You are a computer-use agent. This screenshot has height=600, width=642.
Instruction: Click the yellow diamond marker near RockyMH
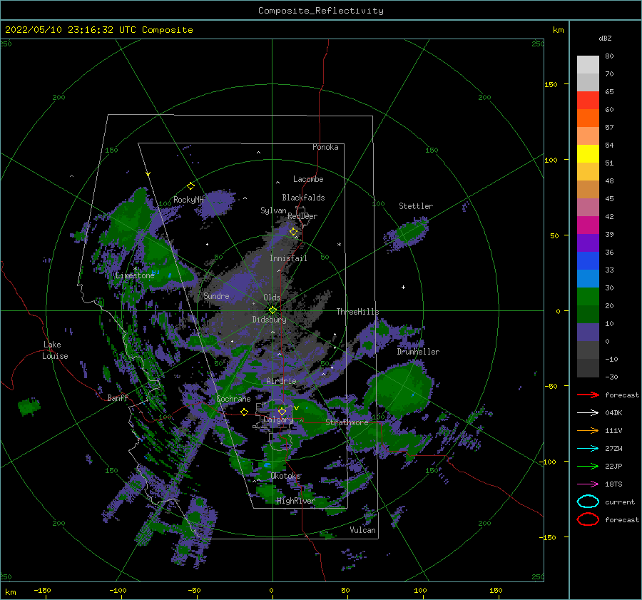pos(190,186)
